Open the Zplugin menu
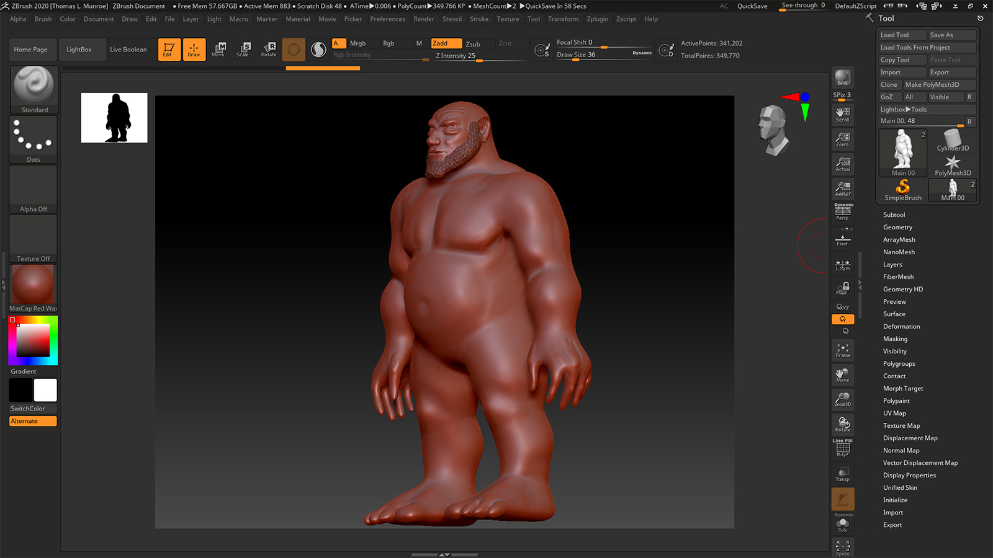Screen dimensions: 993x558 tap(597, 19)
